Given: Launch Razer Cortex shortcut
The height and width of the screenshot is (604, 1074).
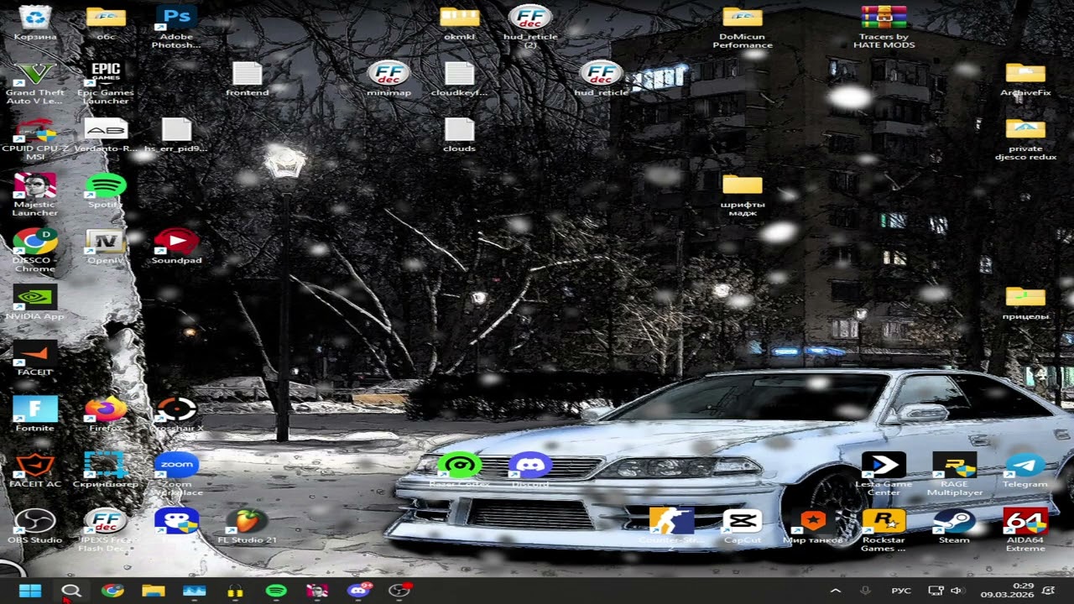Looking at the screenshot, I should tap(459, 470).
